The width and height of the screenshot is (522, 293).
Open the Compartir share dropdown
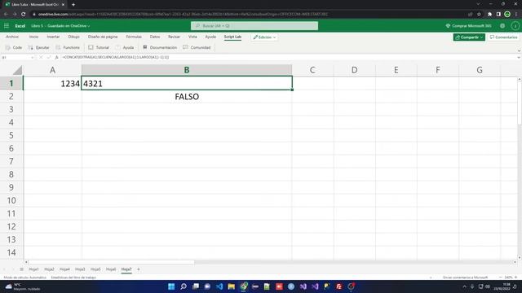pos(469,37)
